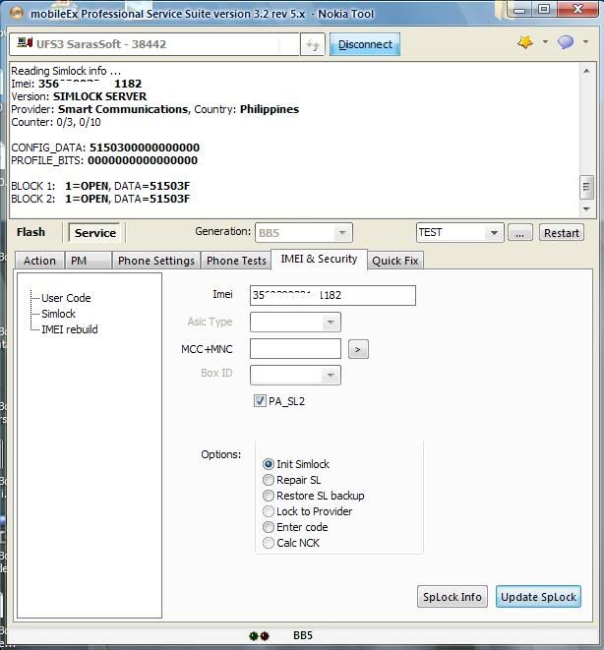Open the TEST mode dropdown

pos(459,232)
